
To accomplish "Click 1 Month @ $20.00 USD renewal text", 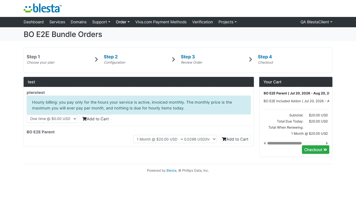I will tap(310, 134).
